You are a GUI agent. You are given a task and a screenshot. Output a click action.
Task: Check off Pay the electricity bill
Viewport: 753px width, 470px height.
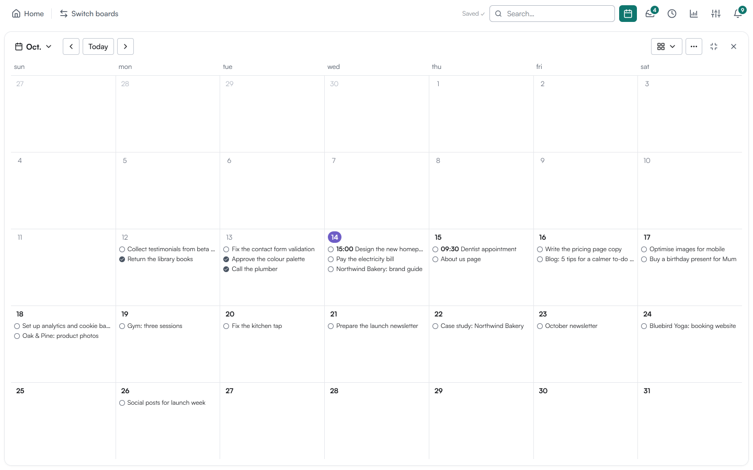[331, 260]
